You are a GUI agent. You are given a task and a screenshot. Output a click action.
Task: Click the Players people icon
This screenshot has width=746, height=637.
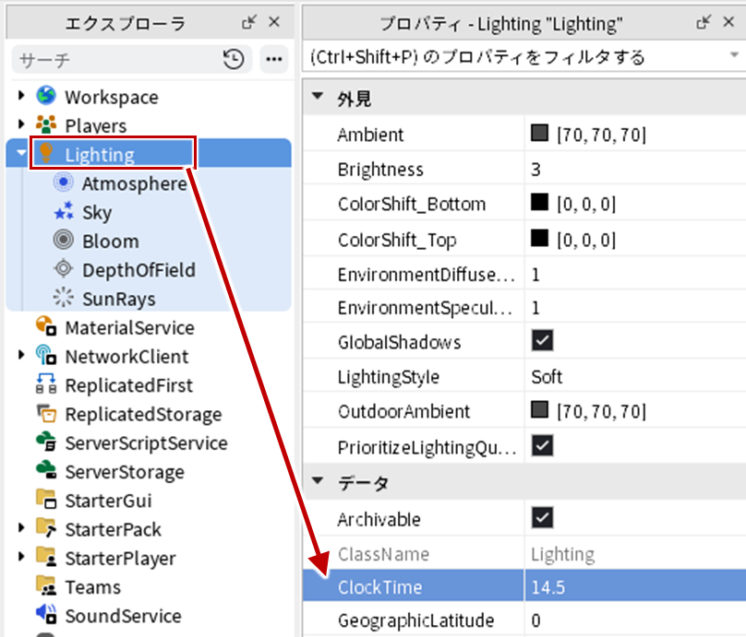coord(46,124)
